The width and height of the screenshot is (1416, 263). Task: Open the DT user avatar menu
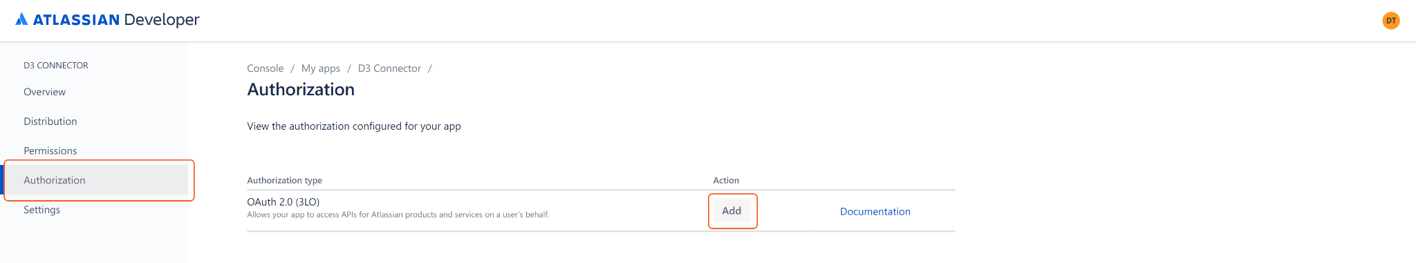tap(1391, 21)
